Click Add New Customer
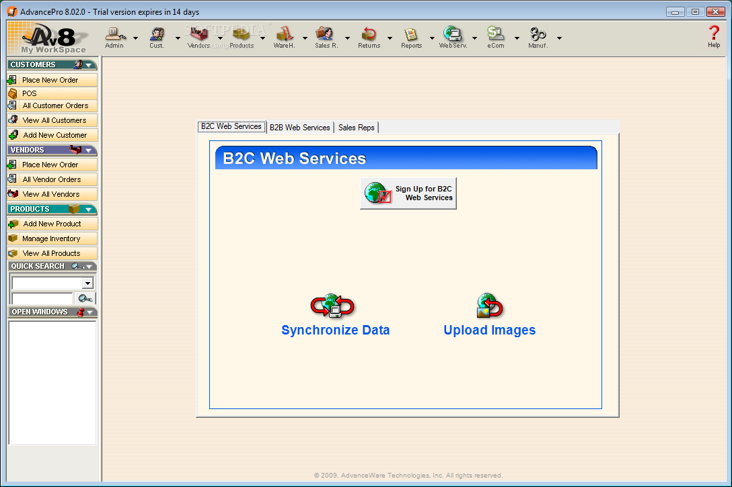The width and height of the screenshot is (732, 487). tap(52, 135)
